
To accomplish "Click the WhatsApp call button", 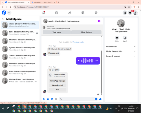I will pos(58,85).
